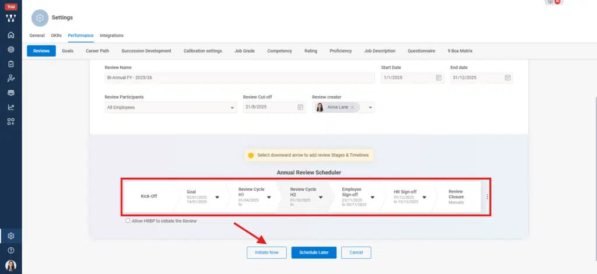Click the Initiate Now button
597x274 pixels.
(266, 252)
